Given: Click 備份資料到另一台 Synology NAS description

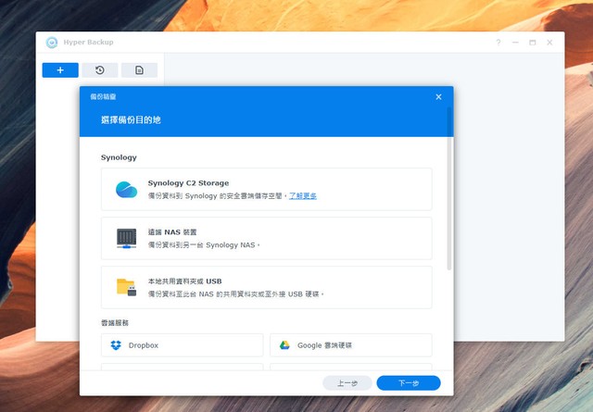Looking at the screenshot, I should click(x=204, y=245).
